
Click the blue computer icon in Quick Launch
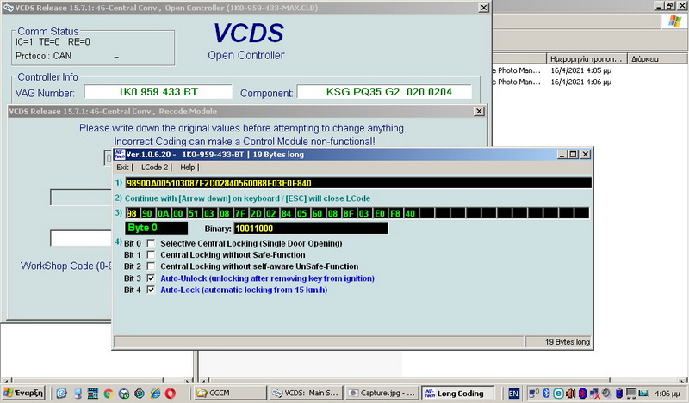pos(78,394)
